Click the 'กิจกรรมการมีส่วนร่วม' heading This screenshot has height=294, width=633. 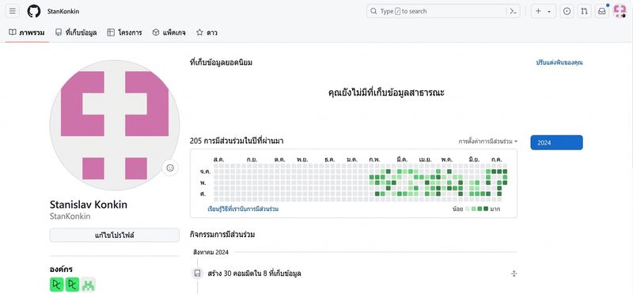222,234
